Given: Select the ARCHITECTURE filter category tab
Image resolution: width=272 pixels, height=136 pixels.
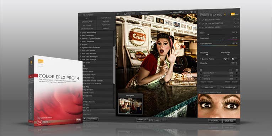Looking at the screenshot, I should [87, 29].
